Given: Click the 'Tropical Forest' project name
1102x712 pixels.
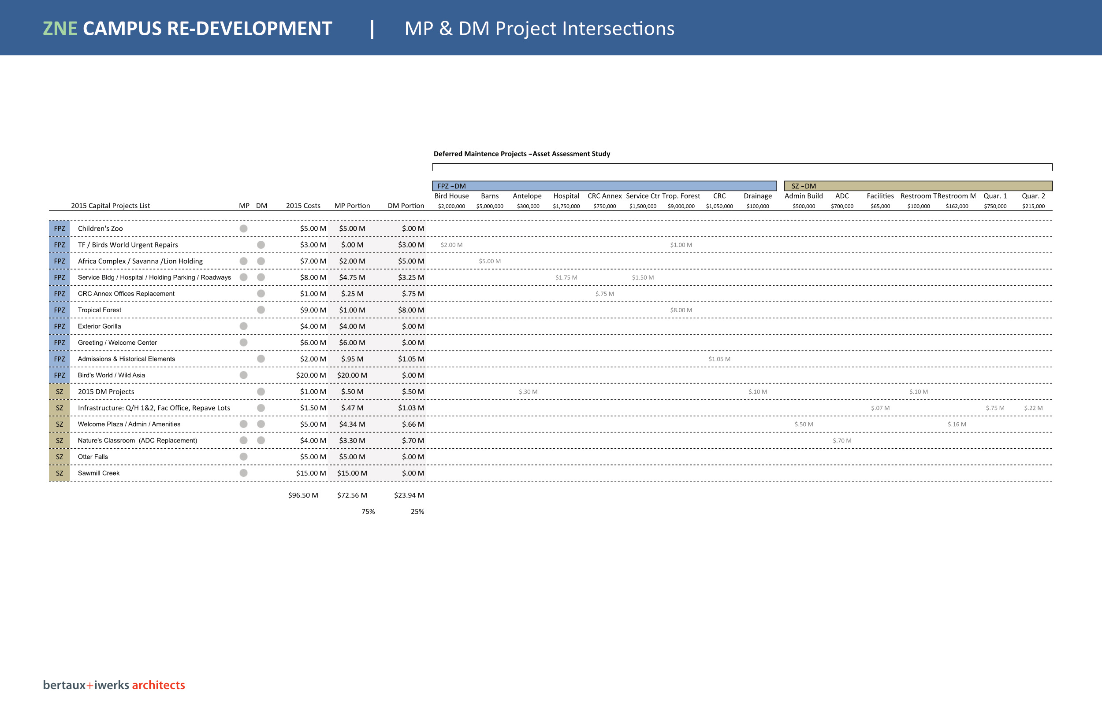Looking at the screenshot, I should point(100,310).
